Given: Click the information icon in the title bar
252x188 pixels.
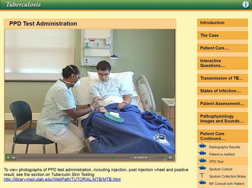Looking at the screenshot, I should click(245, 4).
